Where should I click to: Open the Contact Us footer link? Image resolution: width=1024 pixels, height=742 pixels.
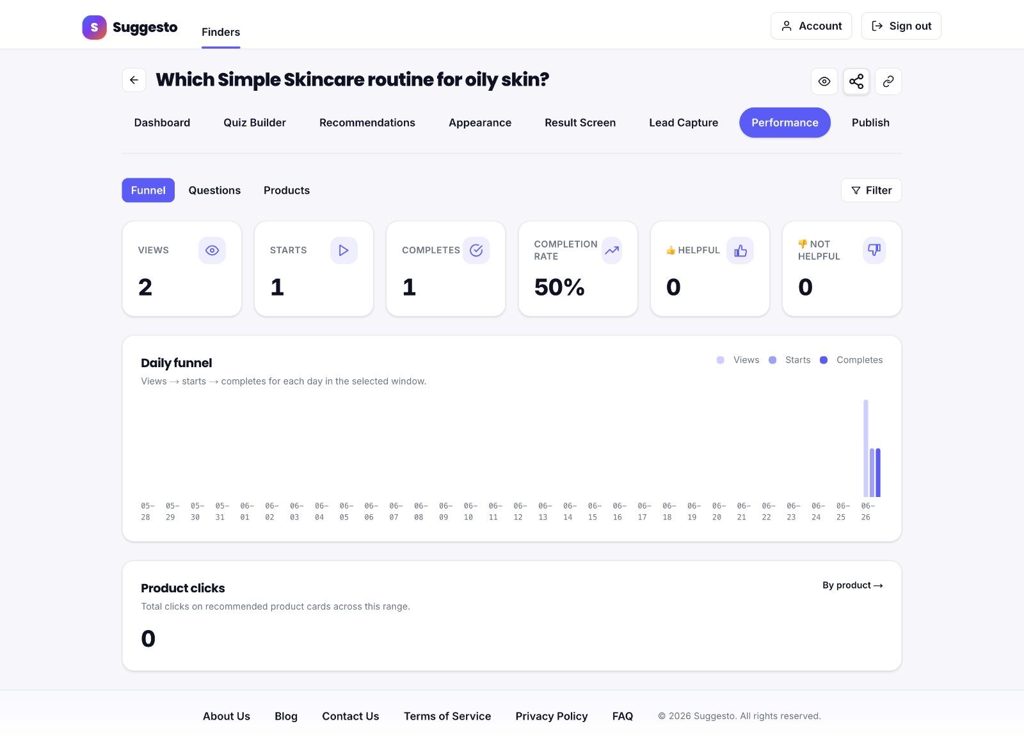click(x=351, y=716)
